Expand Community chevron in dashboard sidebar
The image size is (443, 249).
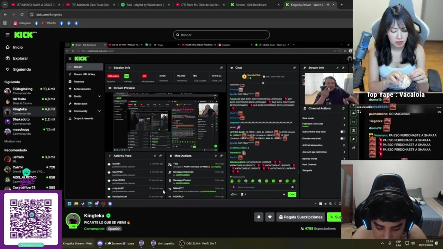pyautogui.click(x=99, y=111)
